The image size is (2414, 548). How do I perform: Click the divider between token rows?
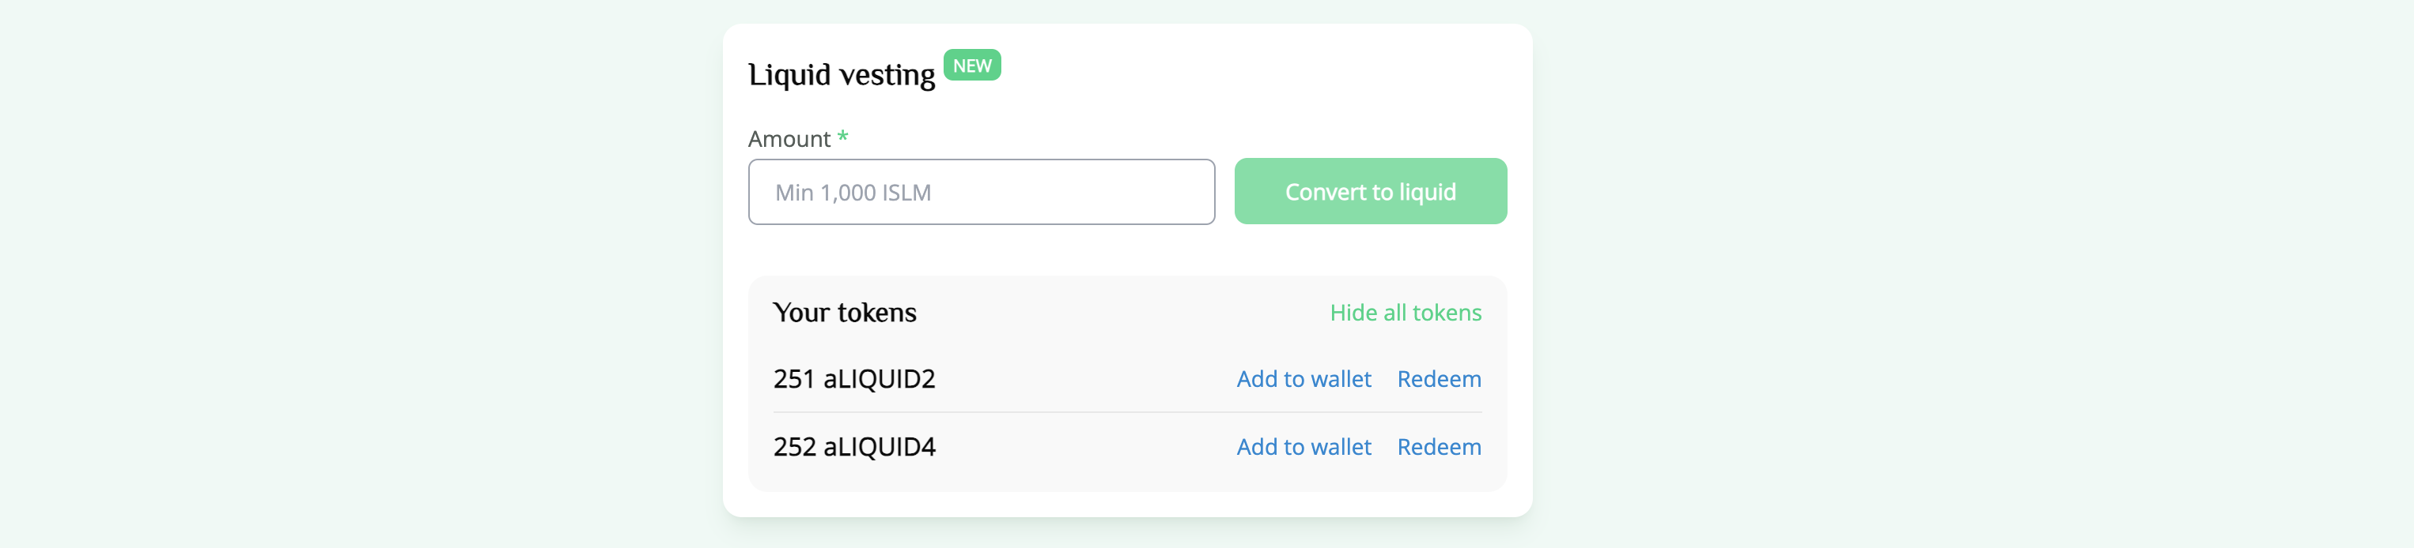[x=1126, y=412]
